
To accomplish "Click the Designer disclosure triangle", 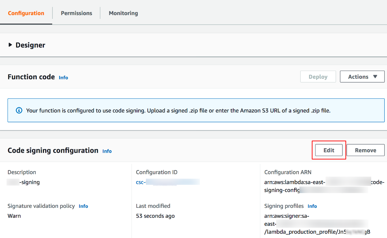I will pyautogui.click(x=10, y=45).
